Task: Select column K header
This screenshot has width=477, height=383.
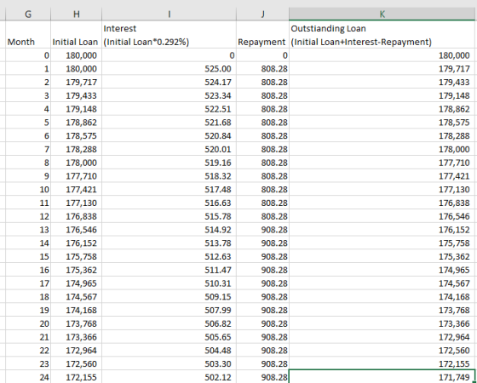Action: 382,14
